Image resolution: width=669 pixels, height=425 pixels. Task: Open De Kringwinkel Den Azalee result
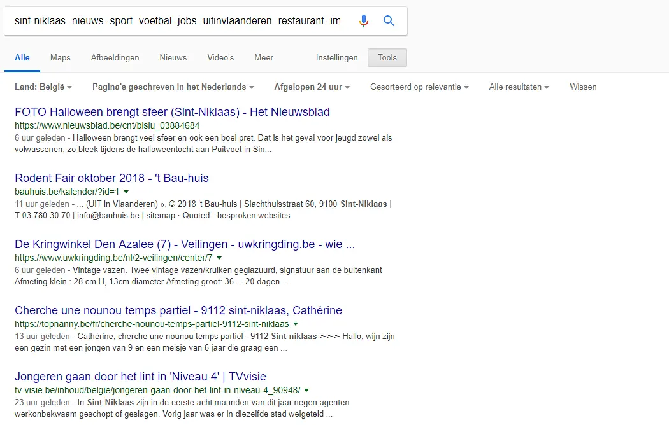click(185, 244)
